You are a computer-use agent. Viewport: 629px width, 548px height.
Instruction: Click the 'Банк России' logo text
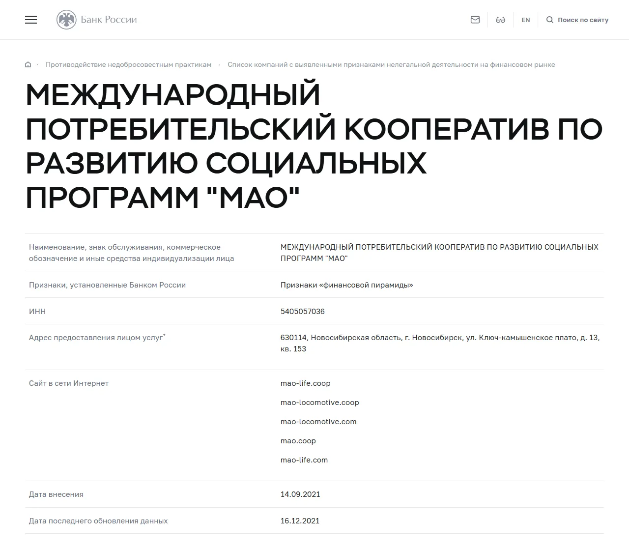109,20
